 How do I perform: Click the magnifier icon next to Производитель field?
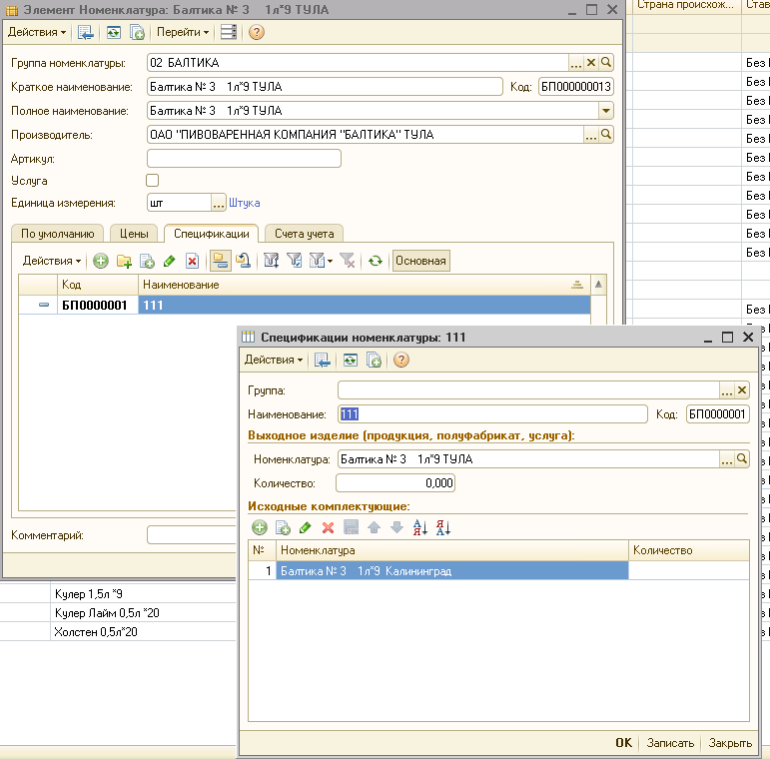tap(605, 134)
